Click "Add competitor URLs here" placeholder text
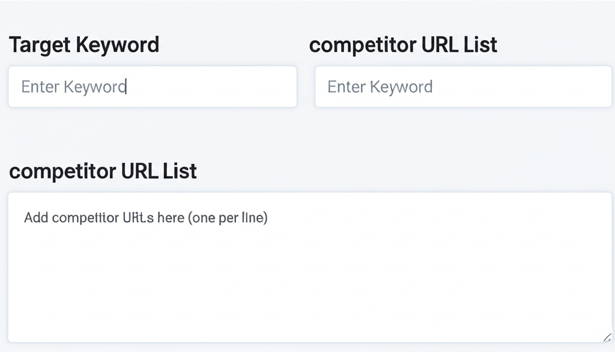 pyautogui.click(x=103, y=217)
